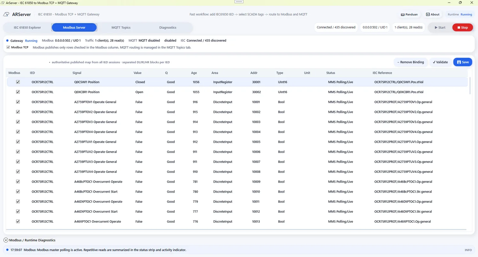
Task: Click the 'Closed' value cell
Action: coord(140,82)
